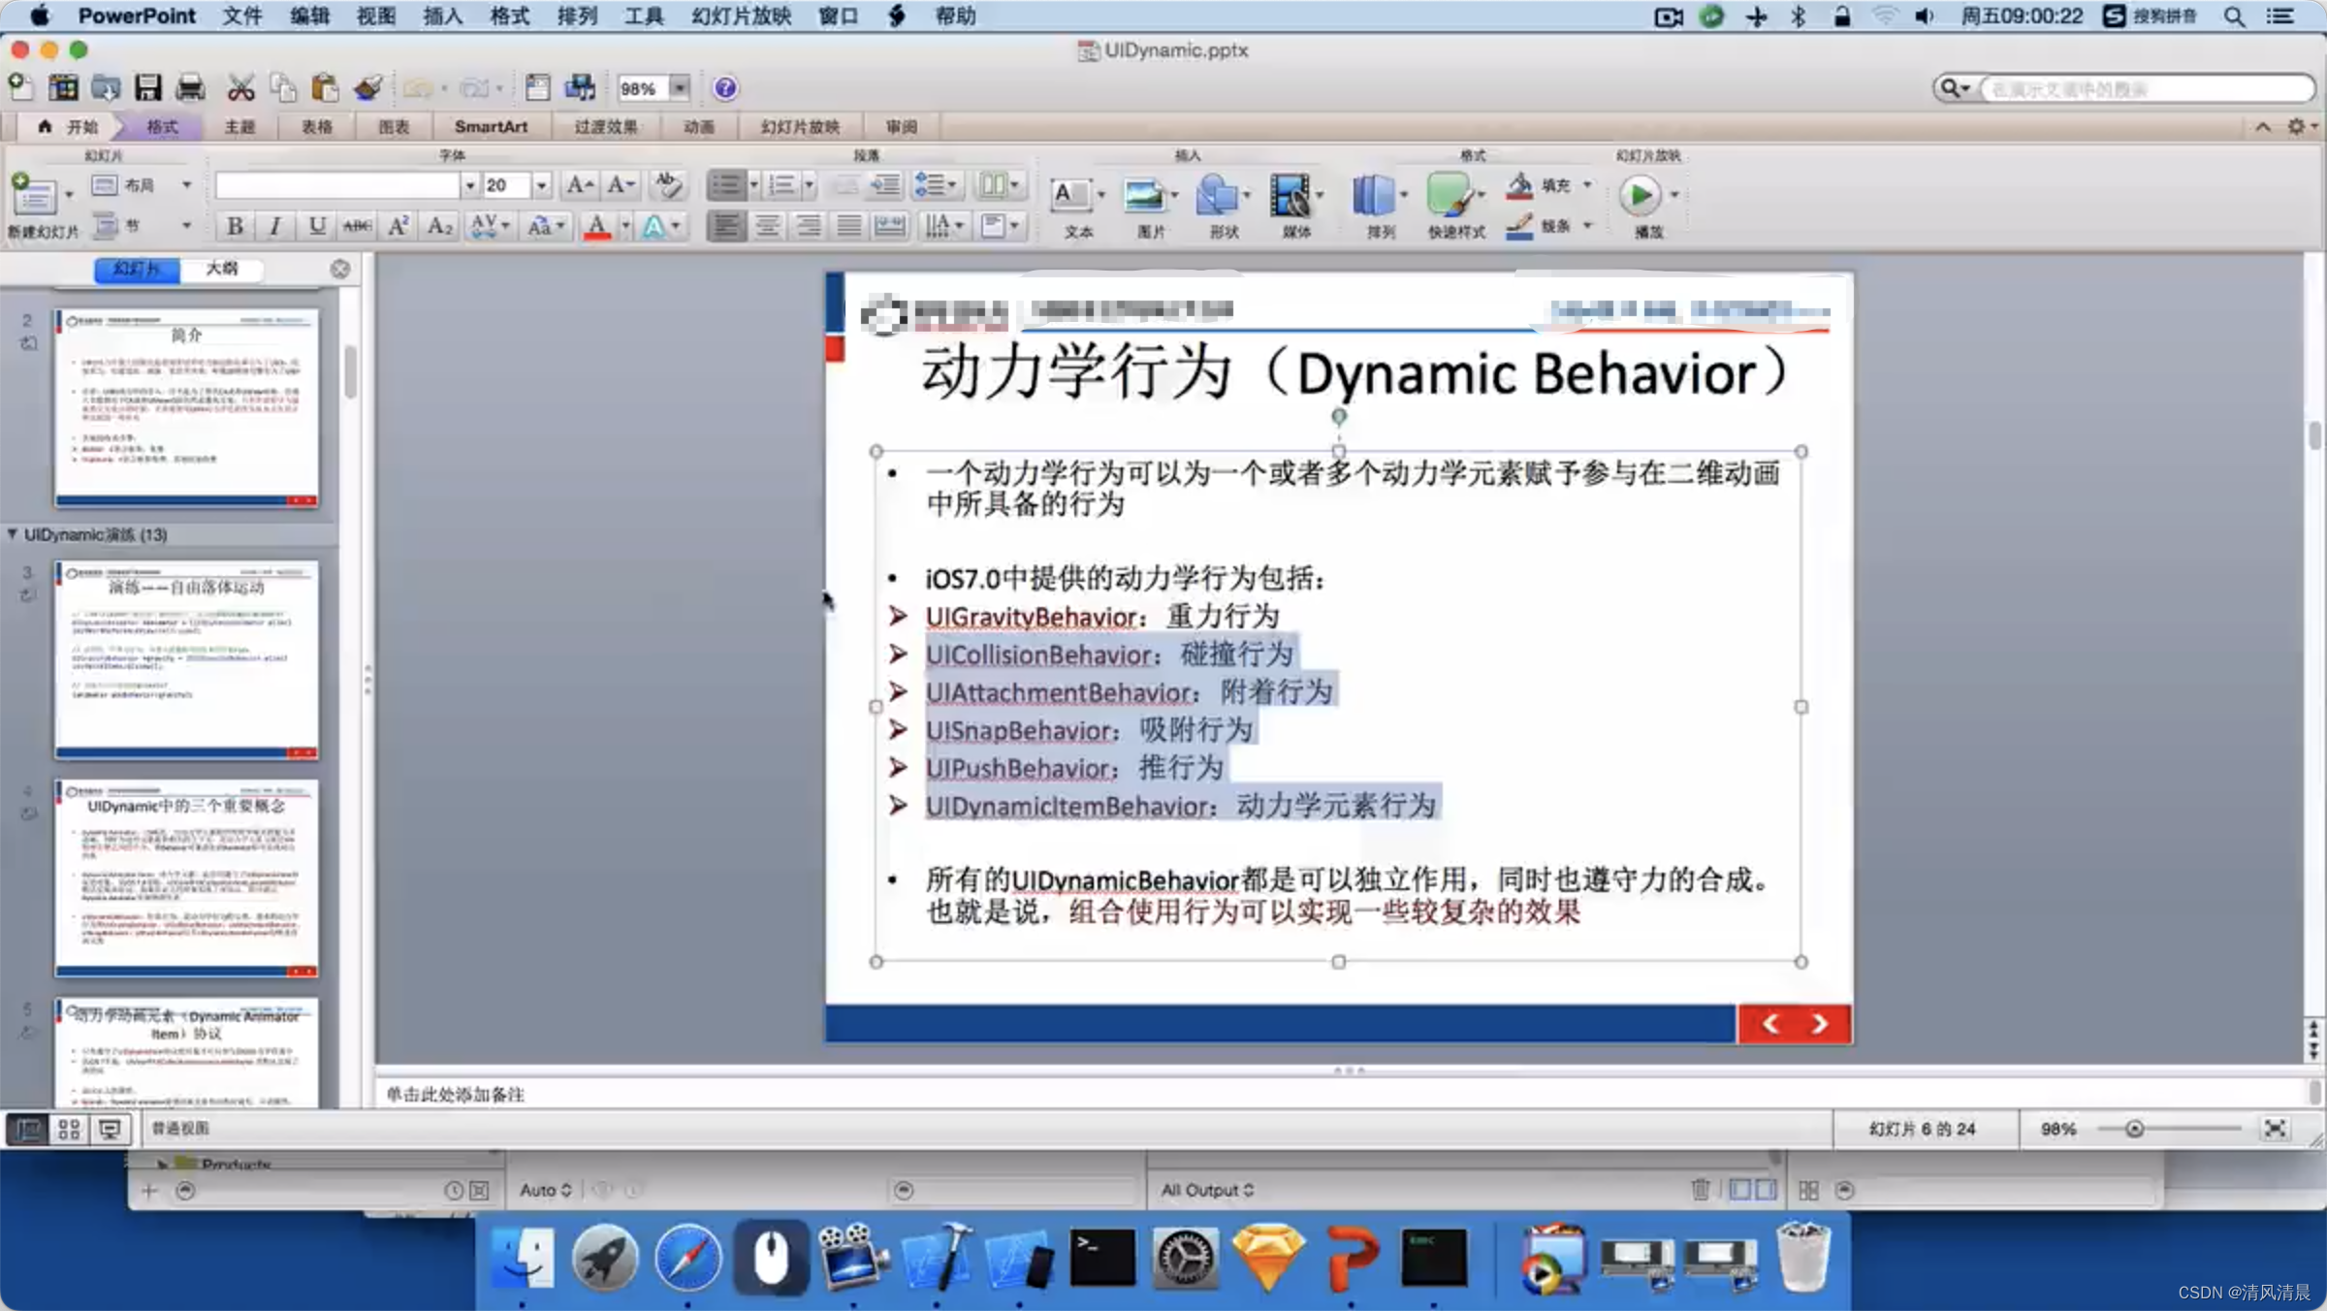Switch to the 大纲 outline tab
Screen dimensions: 2327x1311
click(222, 269)
